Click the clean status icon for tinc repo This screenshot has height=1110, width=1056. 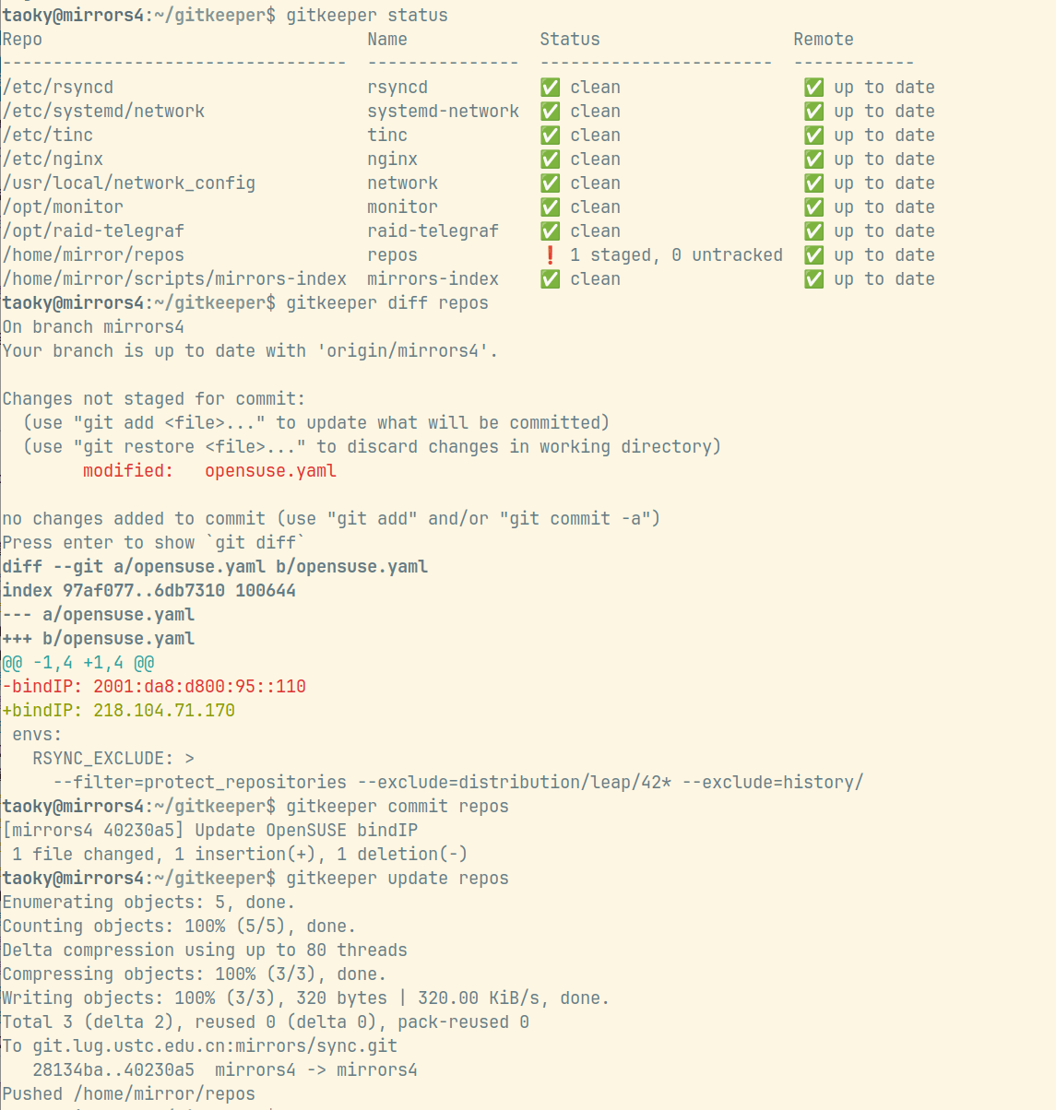pos(551,135)
